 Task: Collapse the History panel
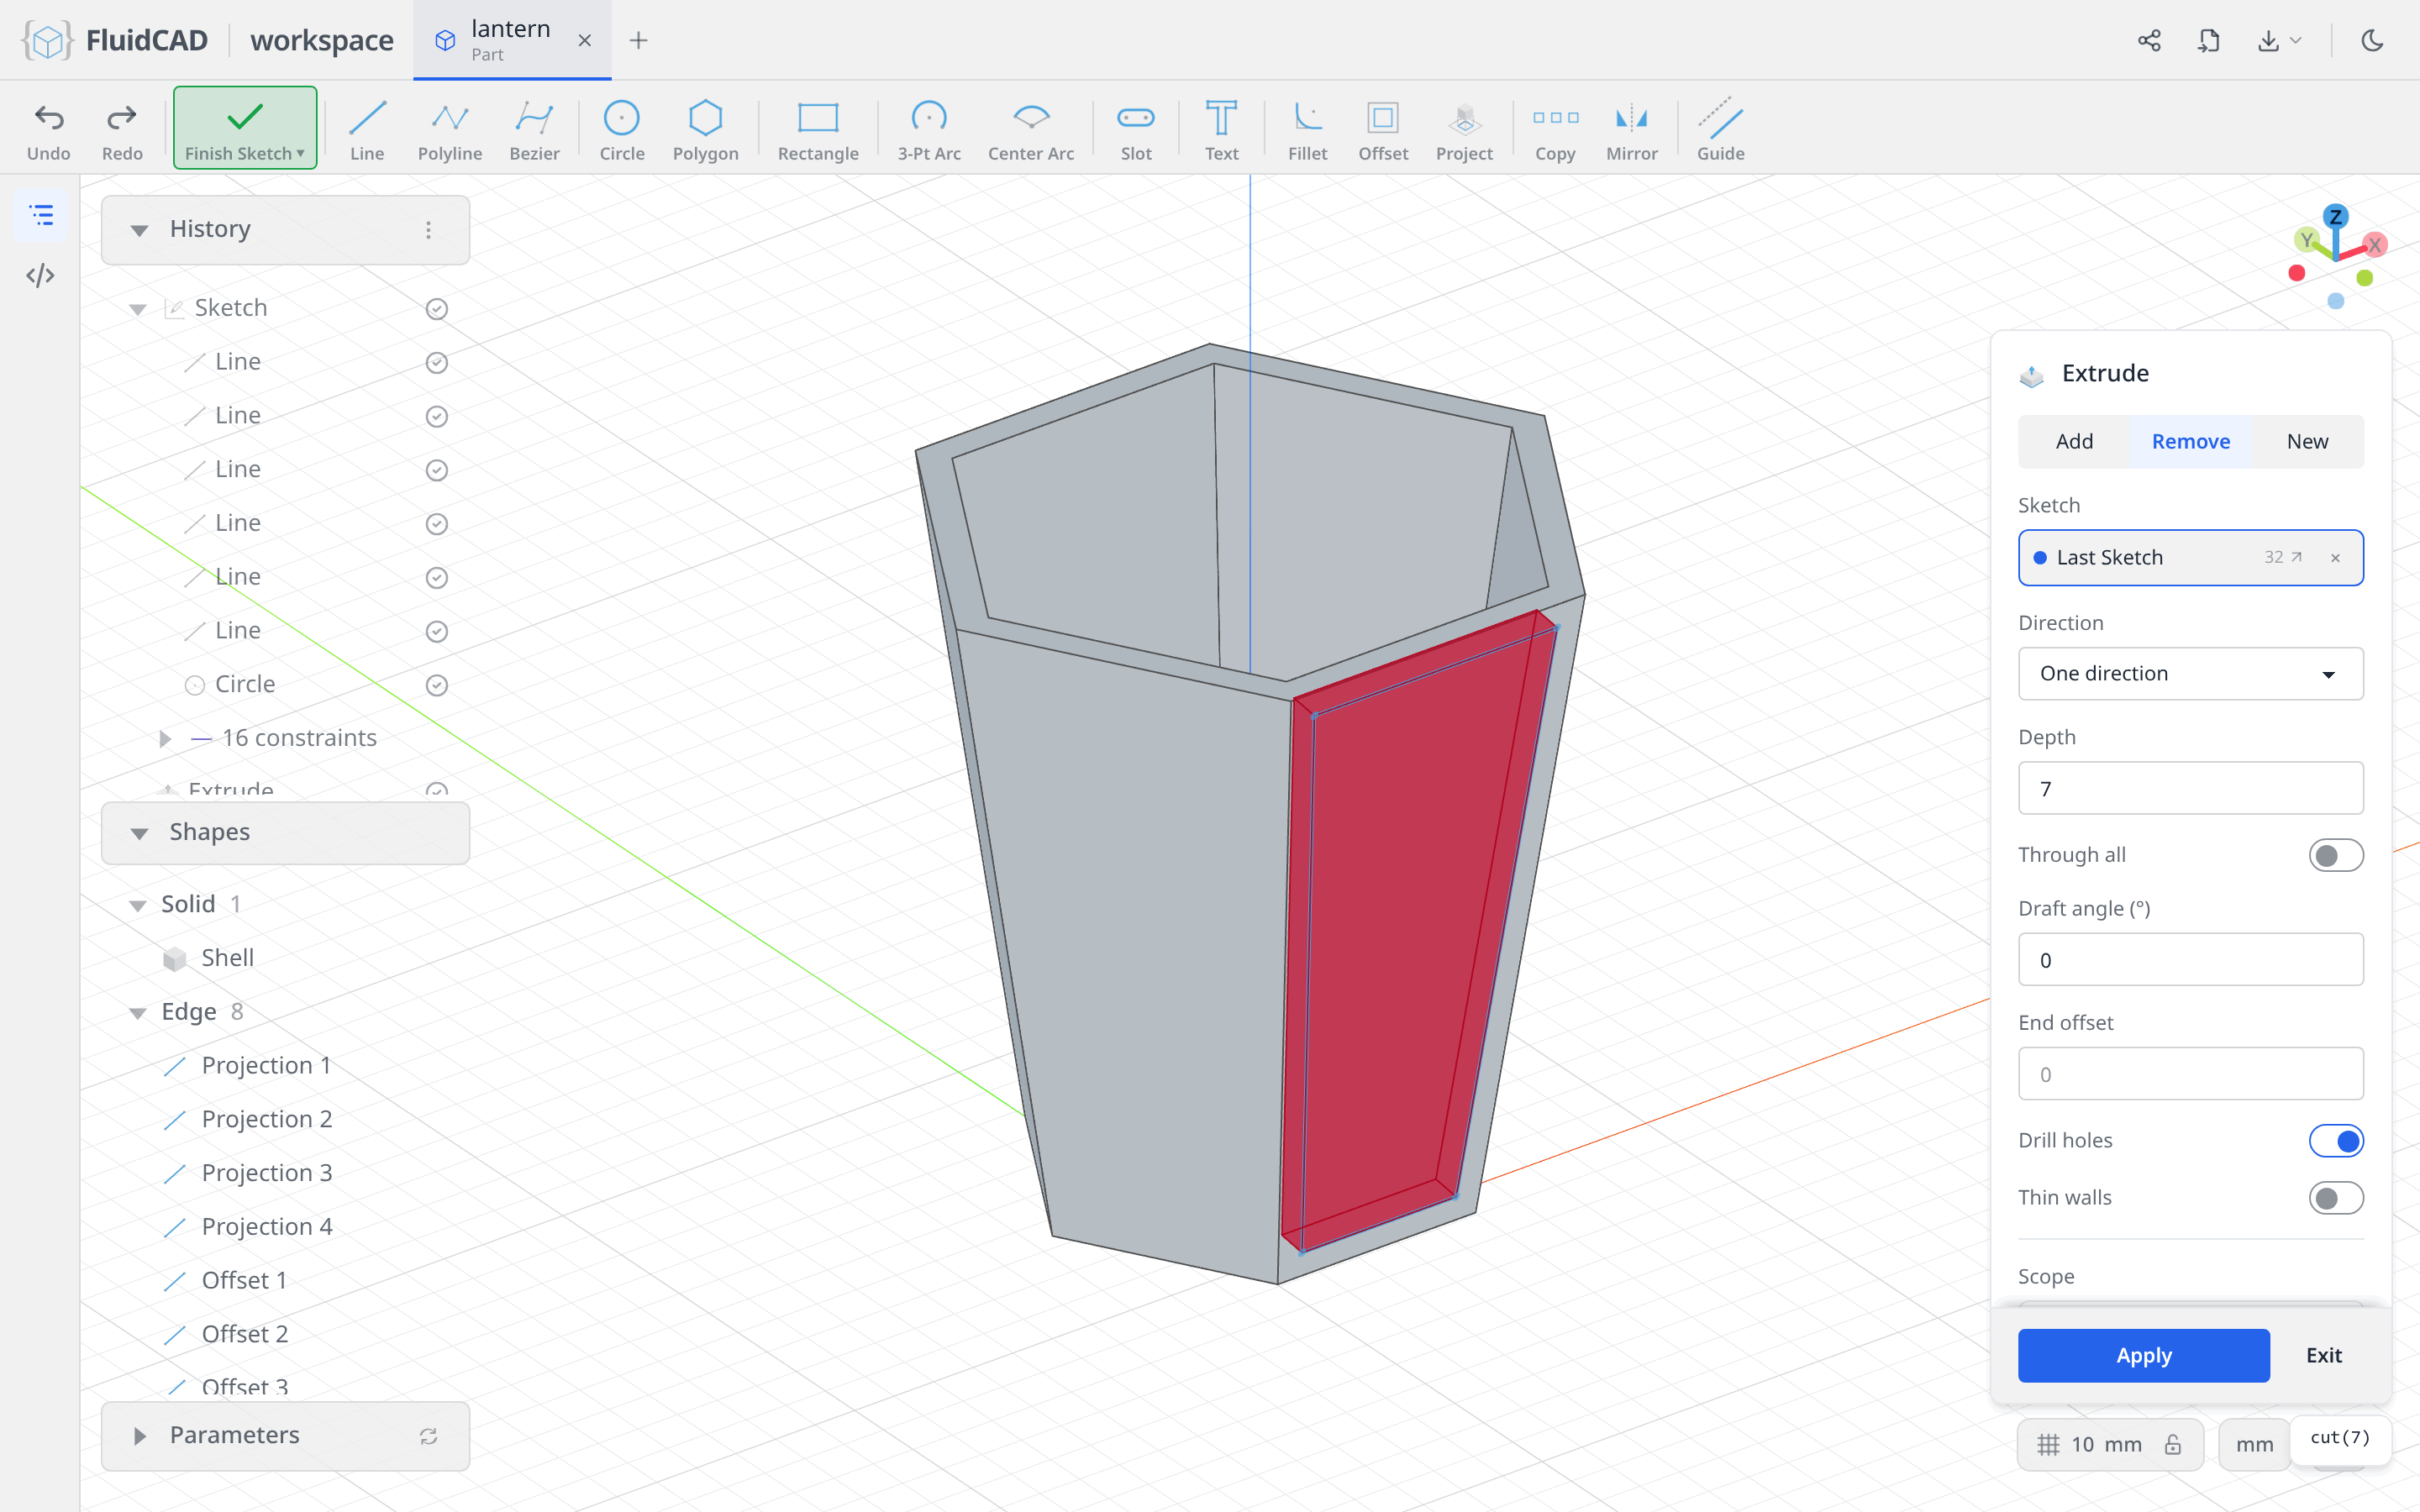(139, 230)
